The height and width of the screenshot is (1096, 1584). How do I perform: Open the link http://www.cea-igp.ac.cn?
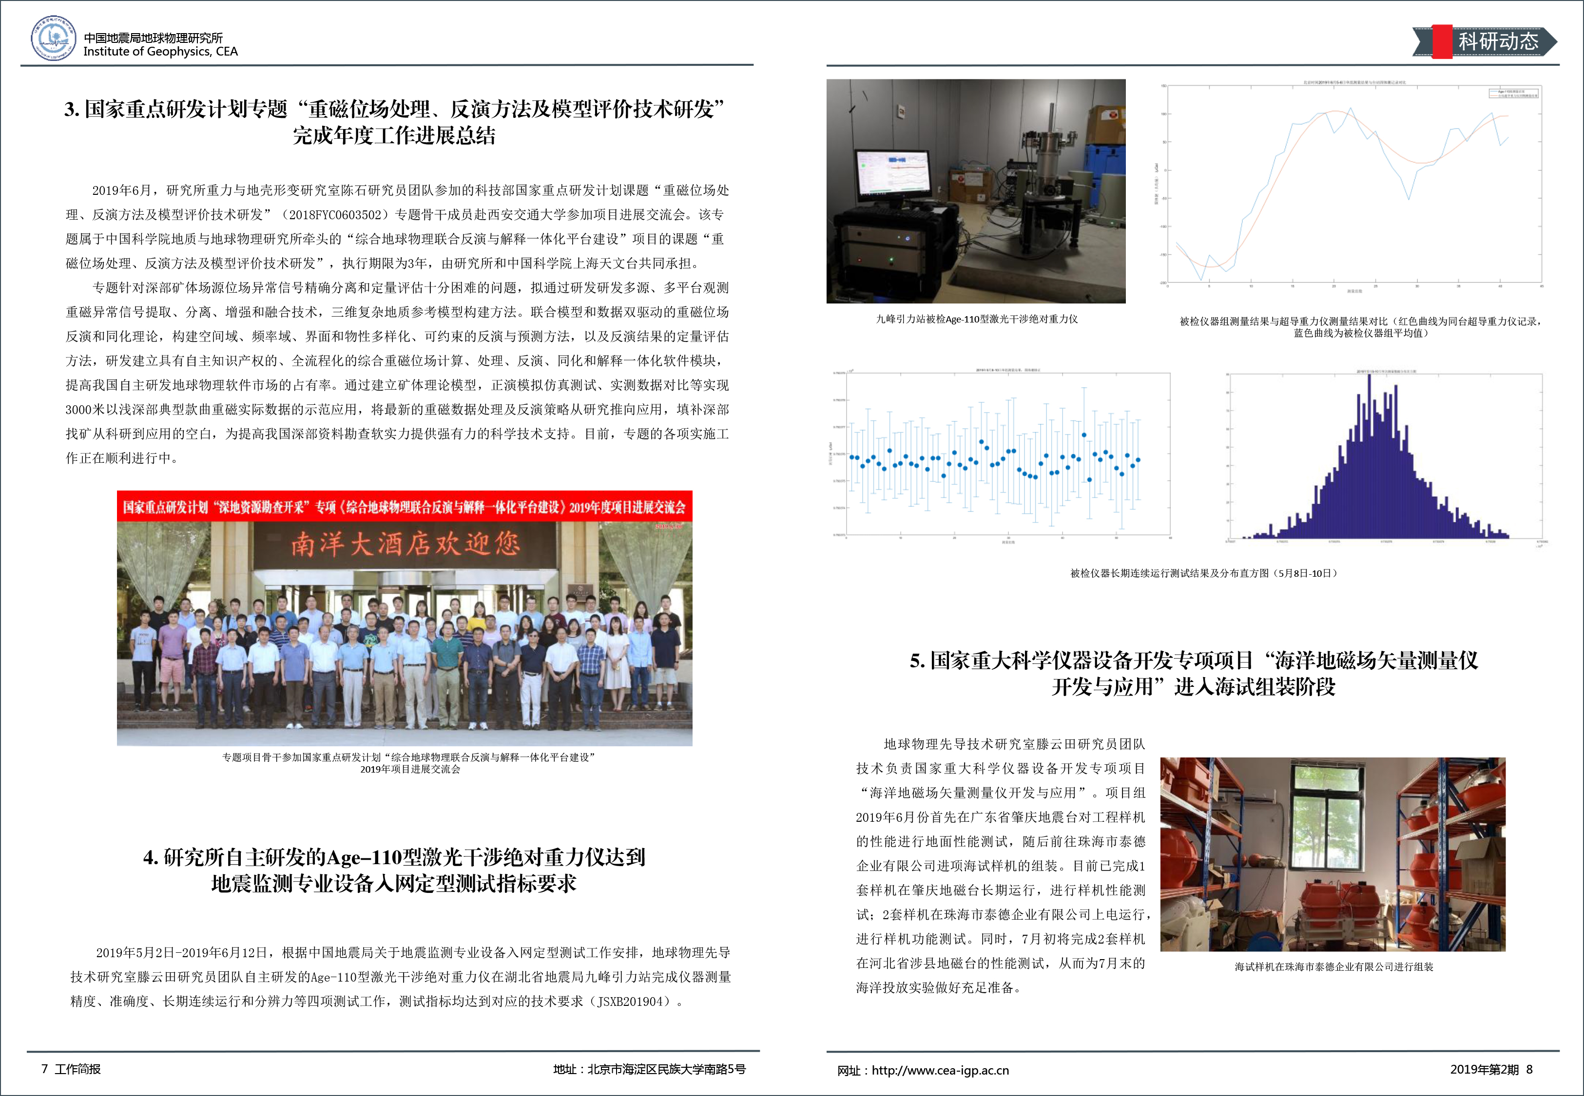940,1070
